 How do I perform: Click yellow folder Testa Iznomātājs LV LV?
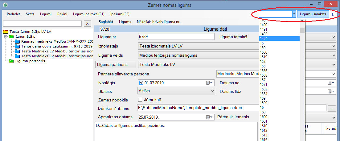(x=27, y=32)
